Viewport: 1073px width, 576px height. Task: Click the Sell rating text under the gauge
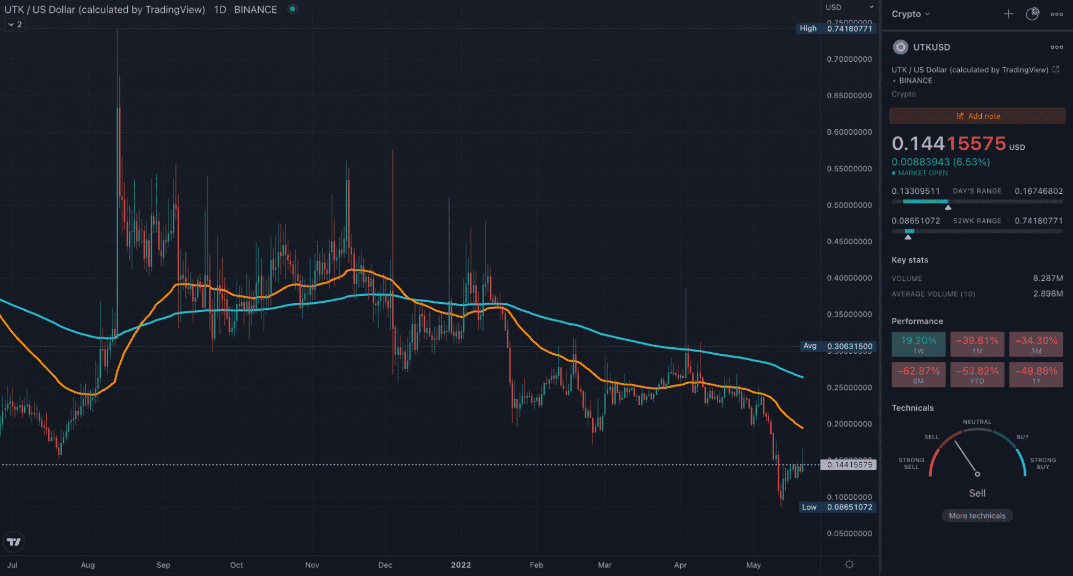[977, 493]
